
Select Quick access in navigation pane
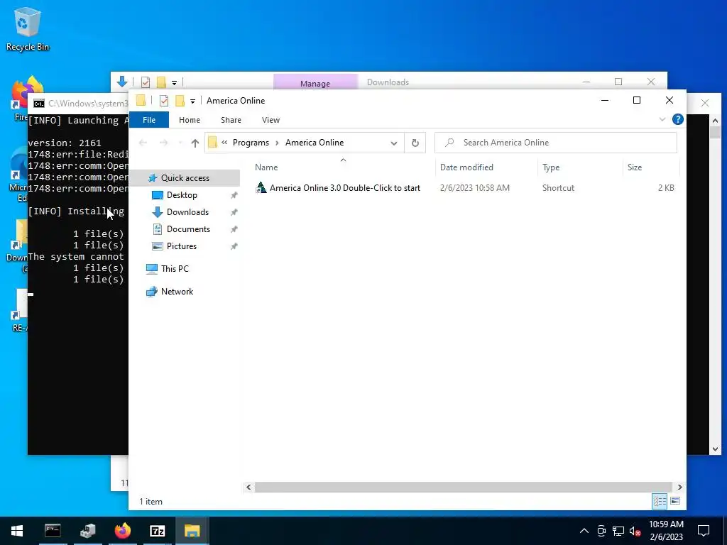(185, 178)
